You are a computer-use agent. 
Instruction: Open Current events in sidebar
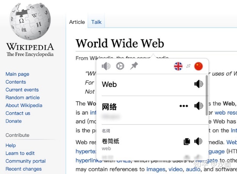point(22,90)
